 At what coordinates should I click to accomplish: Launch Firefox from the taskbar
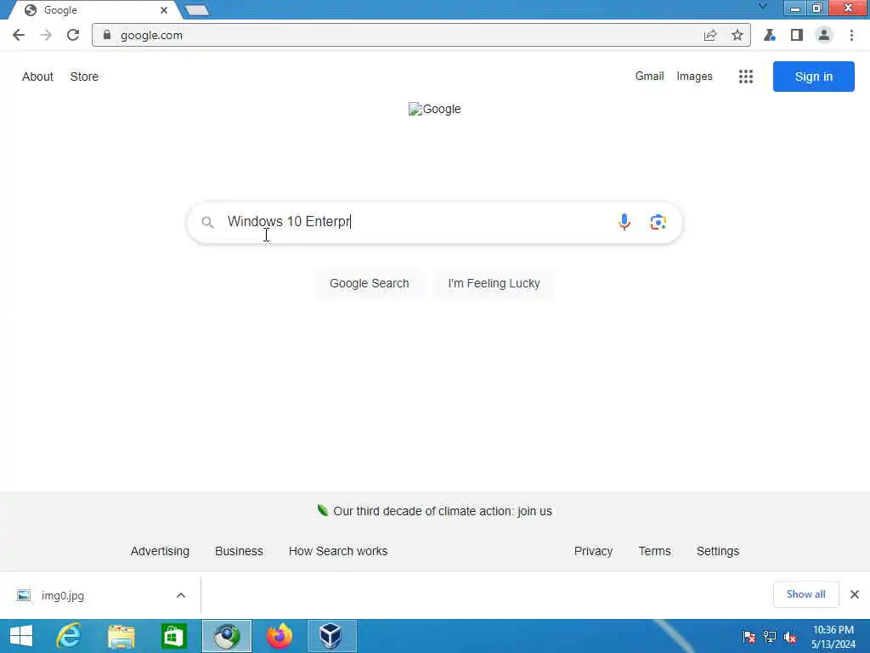(x=279, y=636)
